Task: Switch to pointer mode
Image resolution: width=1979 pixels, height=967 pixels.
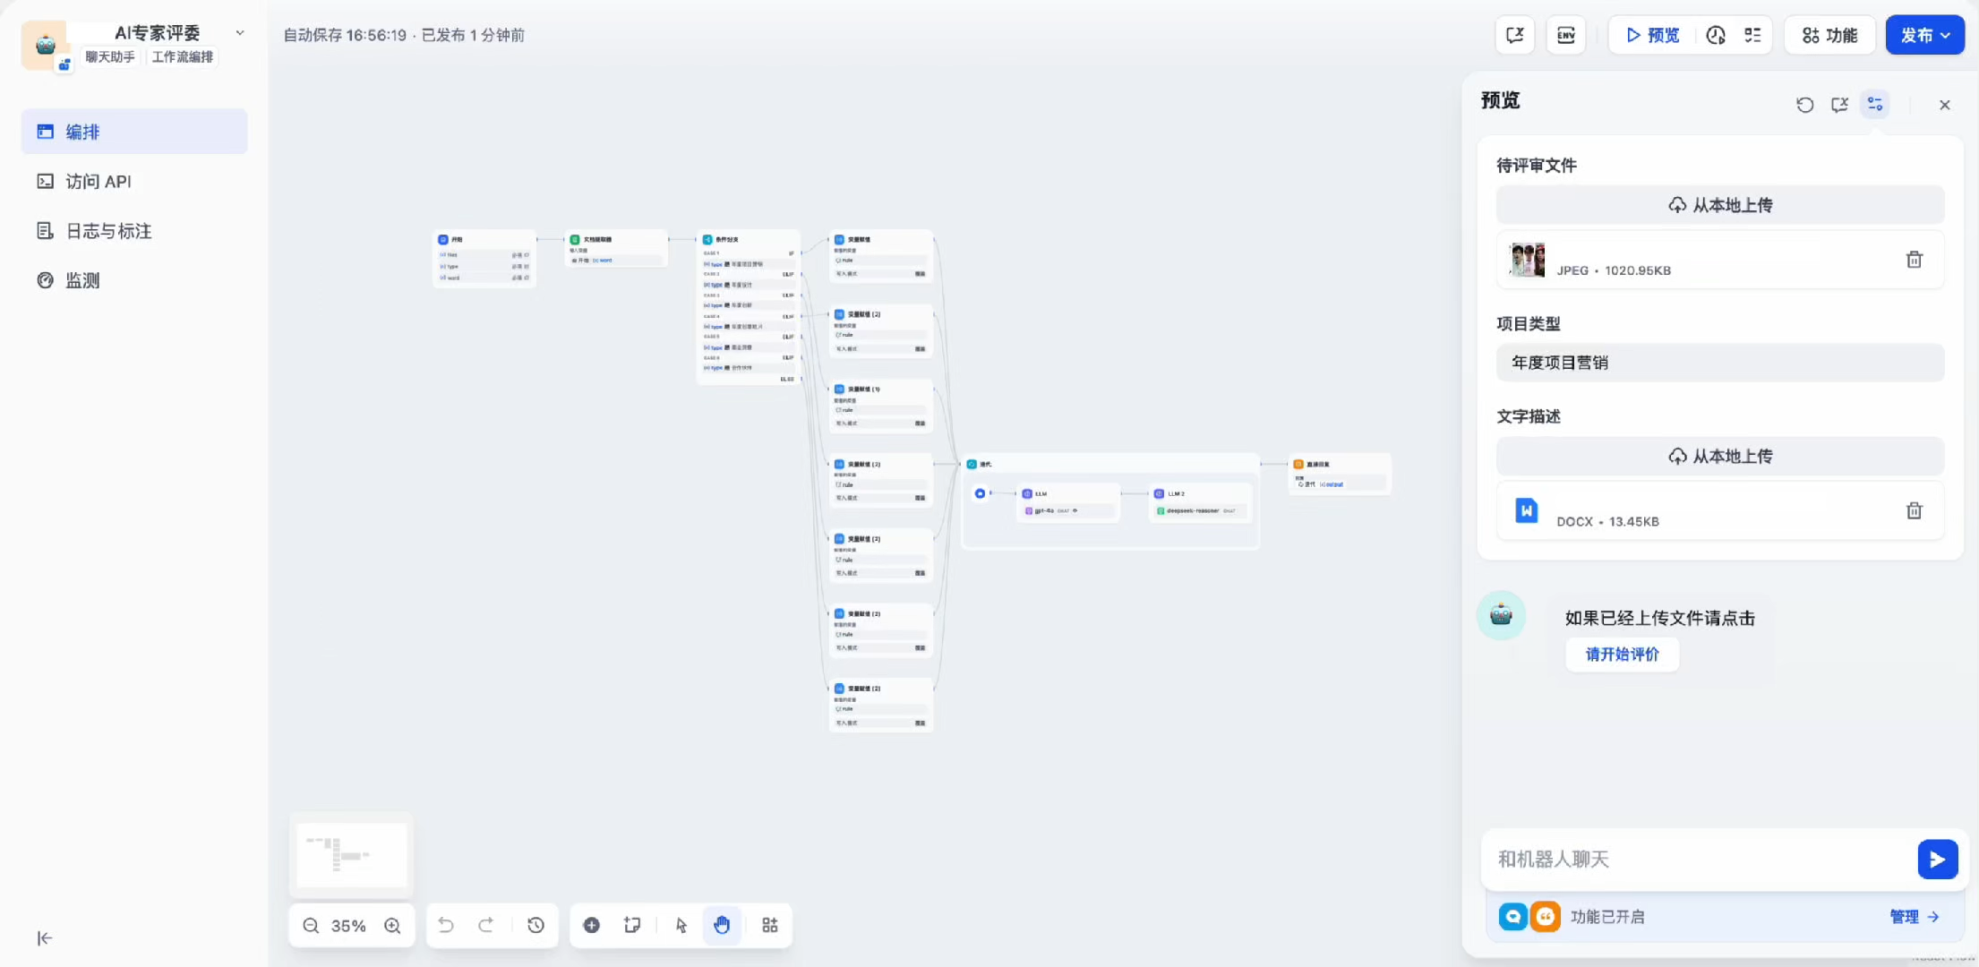Action: point(681,926)
